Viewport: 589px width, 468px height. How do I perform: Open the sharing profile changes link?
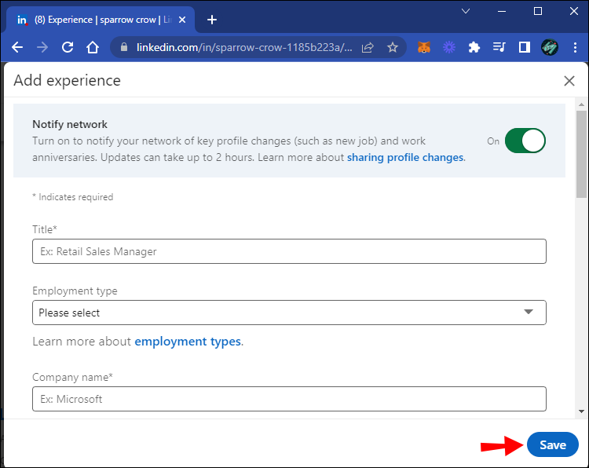tap(405, 157)
